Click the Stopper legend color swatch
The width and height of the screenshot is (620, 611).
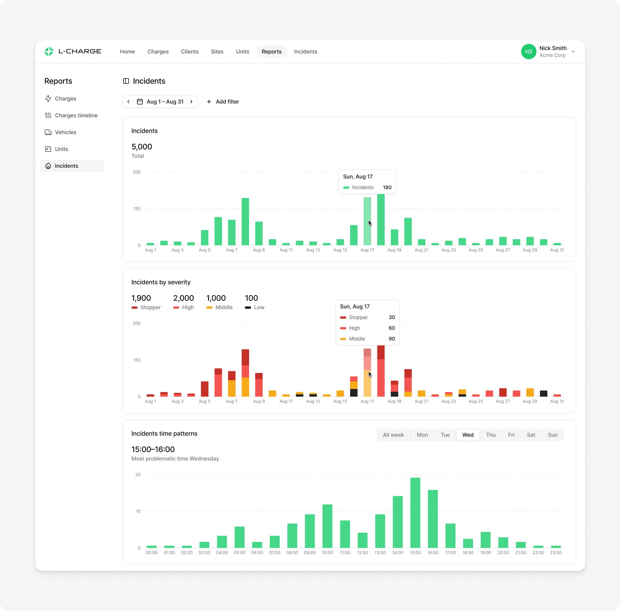coord(134,307)
